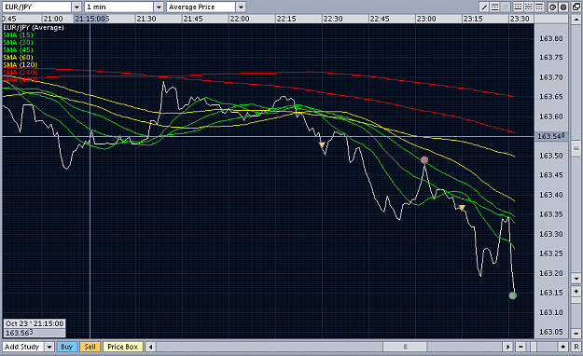This screenshot has height=356, width=583.
Task: Select the SMA (45) legend label
Action: (18, 49)
